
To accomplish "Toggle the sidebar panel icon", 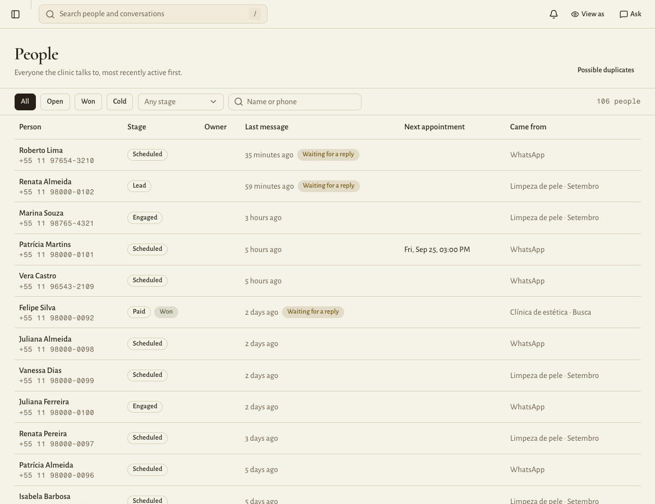I will [16, 14].
